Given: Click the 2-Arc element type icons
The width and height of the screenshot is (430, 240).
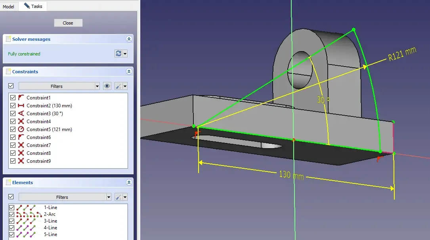Looking at the screenshot, I should (29, 214).
